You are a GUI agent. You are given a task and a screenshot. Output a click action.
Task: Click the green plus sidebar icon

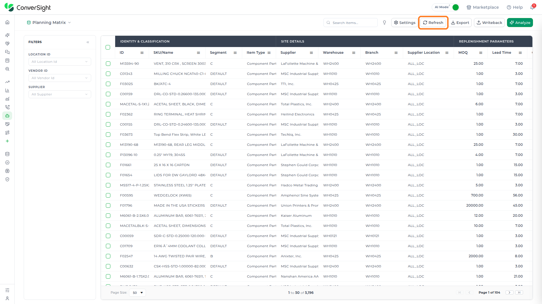click(7, 141)
